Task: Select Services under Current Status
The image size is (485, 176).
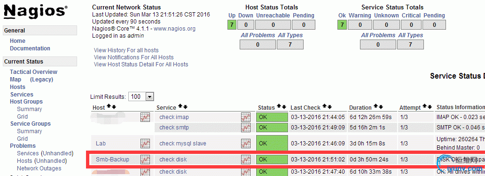Action: click(x=22, y=95)
